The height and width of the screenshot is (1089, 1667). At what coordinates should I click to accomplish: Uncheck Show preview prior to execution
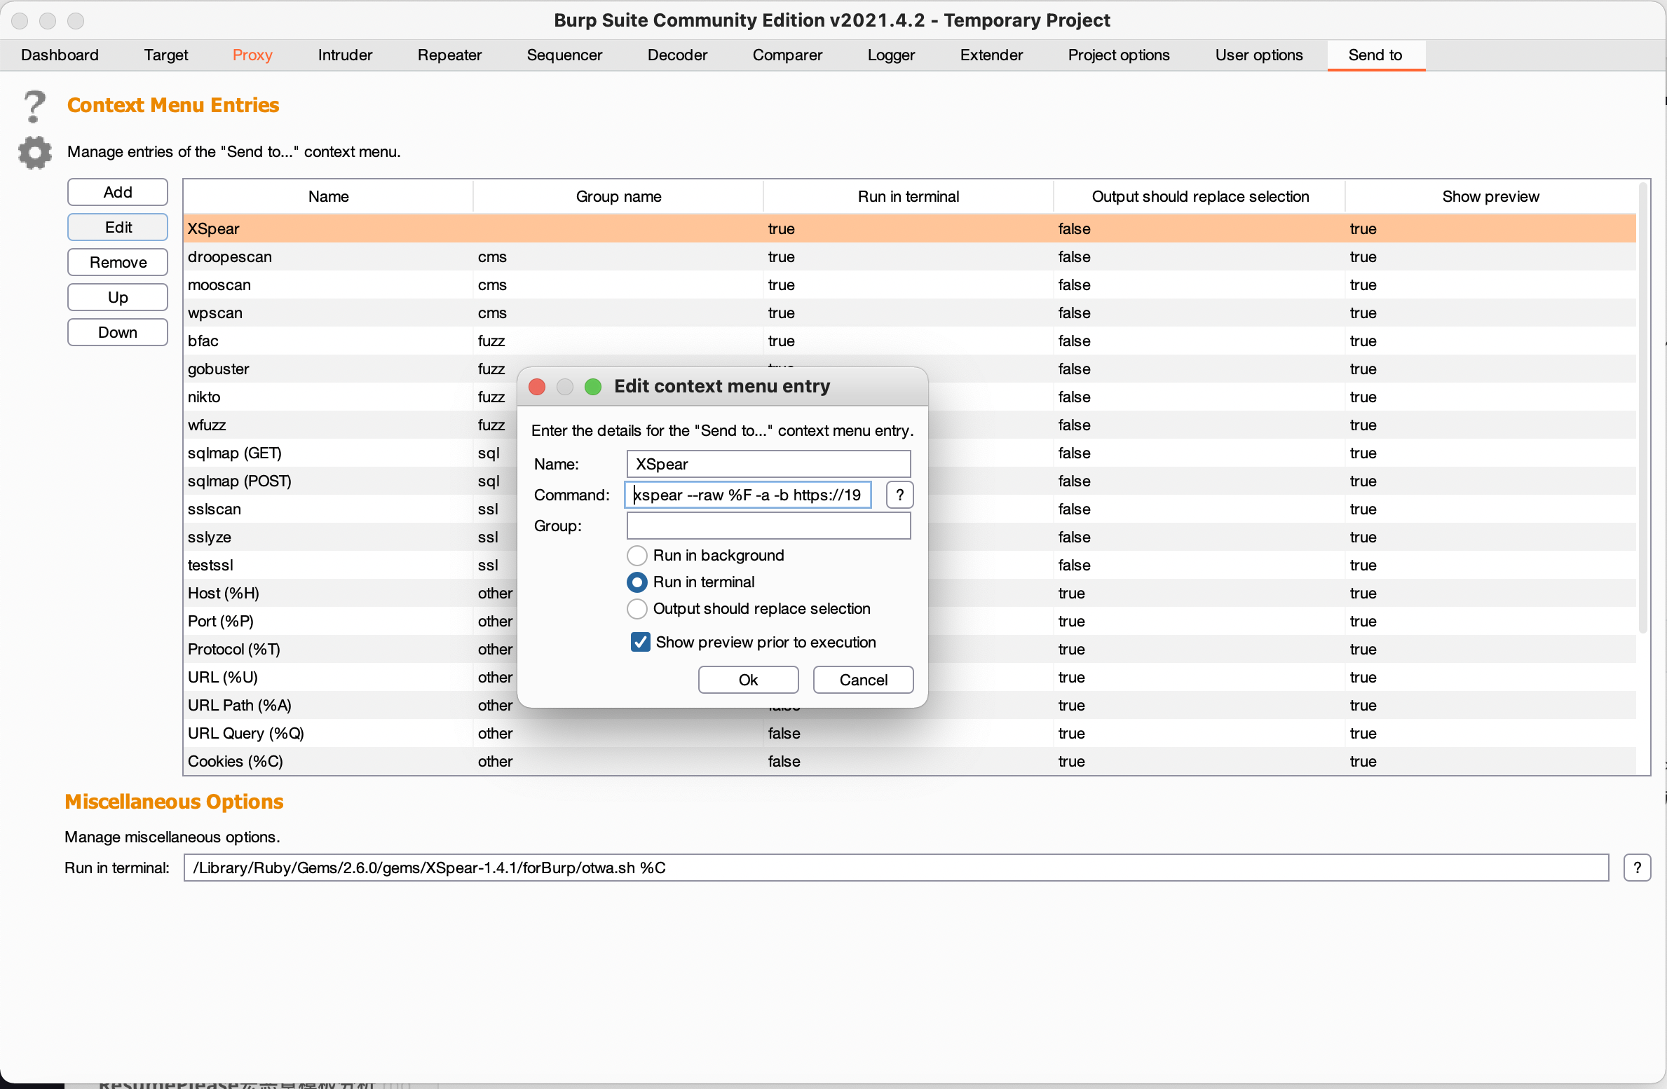click(x=639, y=641)
